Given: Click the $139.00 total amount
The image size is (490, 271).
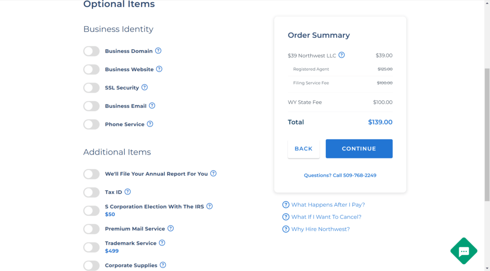Looking at the screenshot, I should pos(380,122).
